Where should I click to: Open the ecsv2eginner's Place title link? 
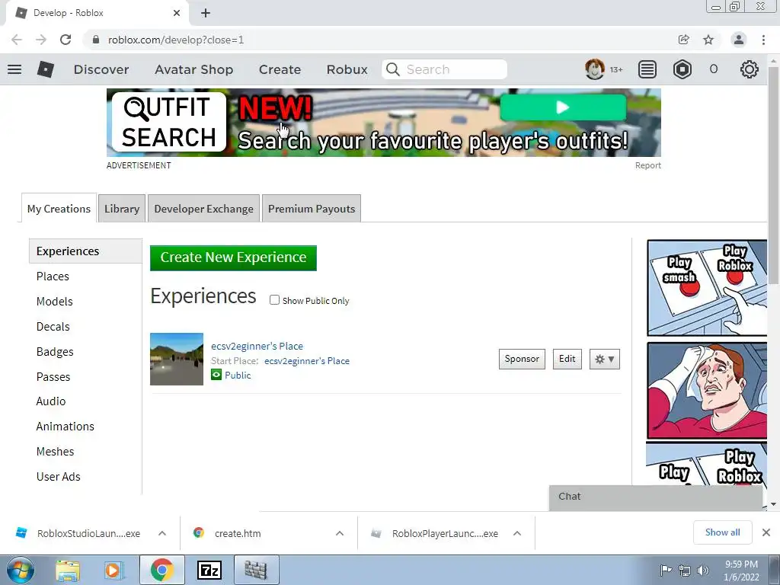coord(257,346)
